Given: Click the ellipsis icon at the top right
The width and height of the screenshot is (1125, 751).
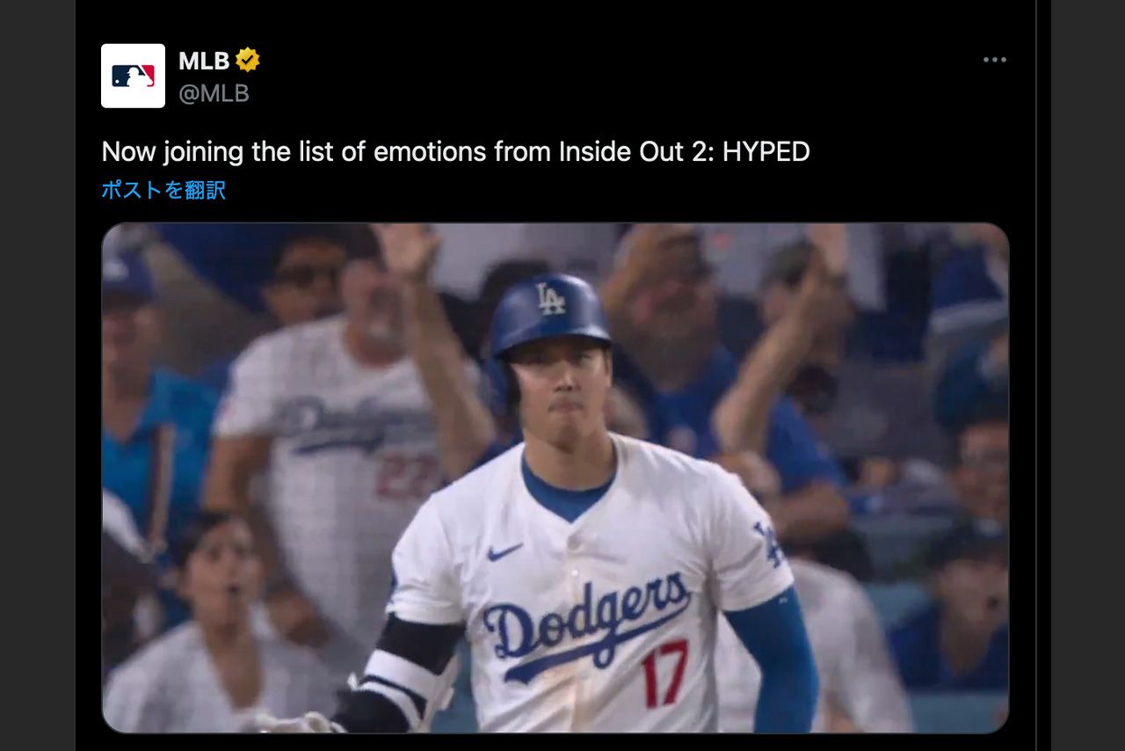Looking at the screenshot, I should pyautogui.click(x=995, y=59).
